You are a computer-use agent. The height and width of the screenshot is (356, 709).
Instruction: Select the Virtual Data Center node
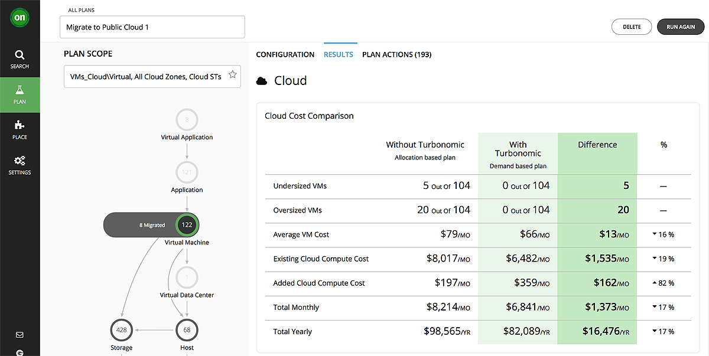(x=187, y=277)
